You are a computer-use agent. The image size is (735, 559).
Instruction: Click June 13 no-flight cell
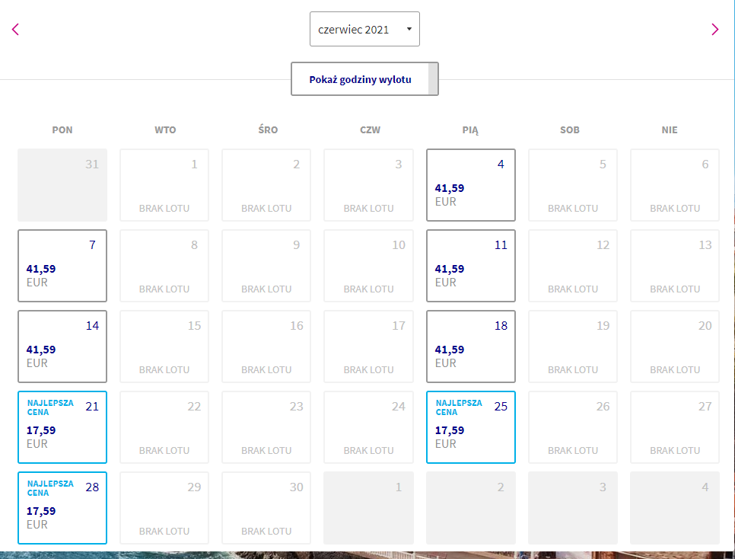pos(675,266)
